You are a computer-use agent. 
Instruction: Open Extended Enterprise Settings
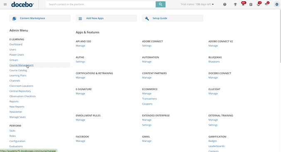click(x=147, y=125)
